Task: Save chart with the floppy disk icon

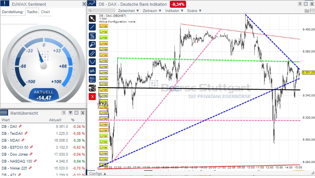Action: point(312,11)
